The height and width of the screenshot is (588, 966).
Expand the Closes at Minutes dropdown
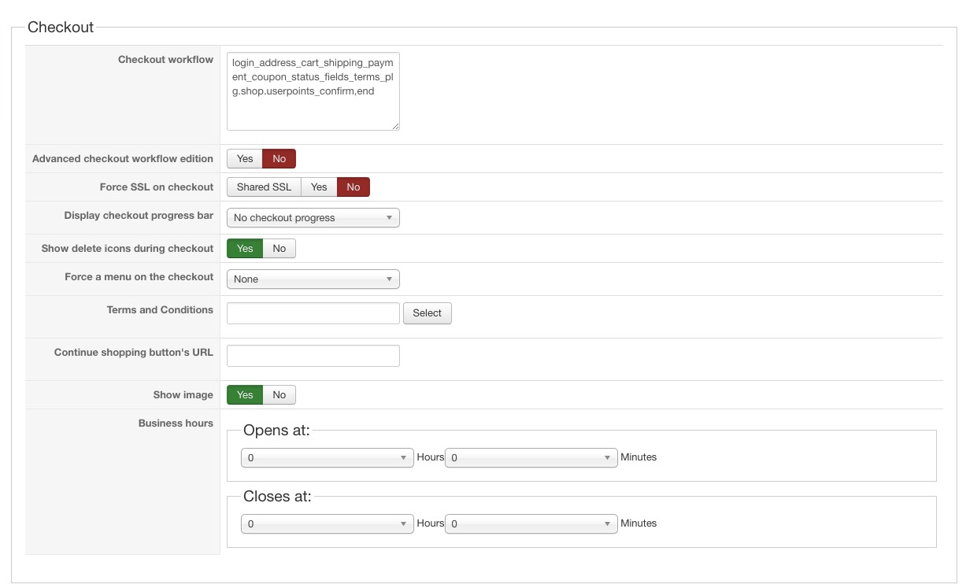[531, 524]
